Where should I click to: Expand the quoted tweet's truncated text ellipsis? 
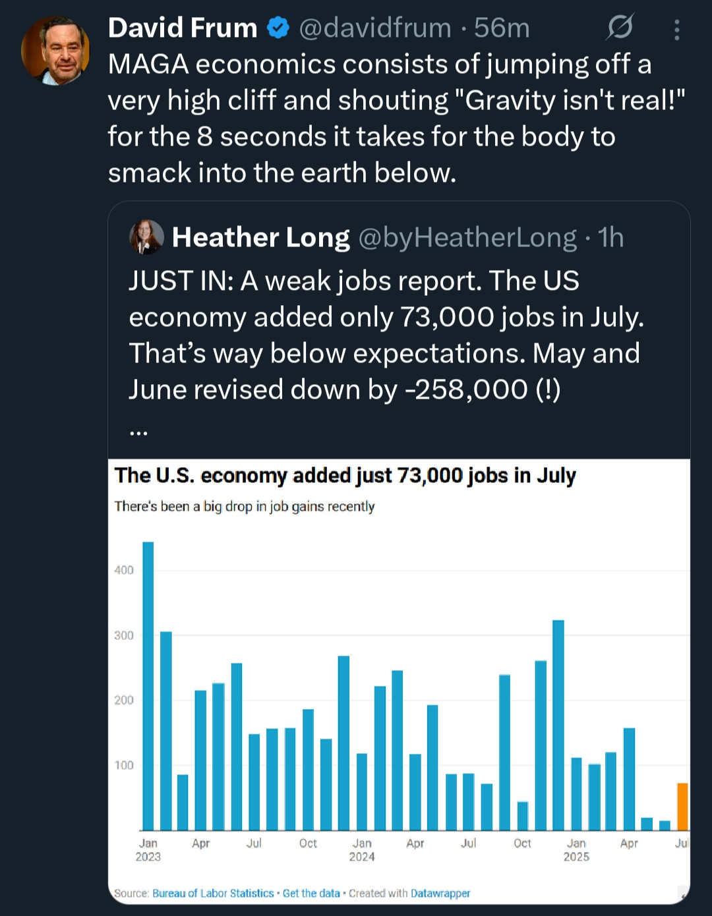[x=139, y=431]
